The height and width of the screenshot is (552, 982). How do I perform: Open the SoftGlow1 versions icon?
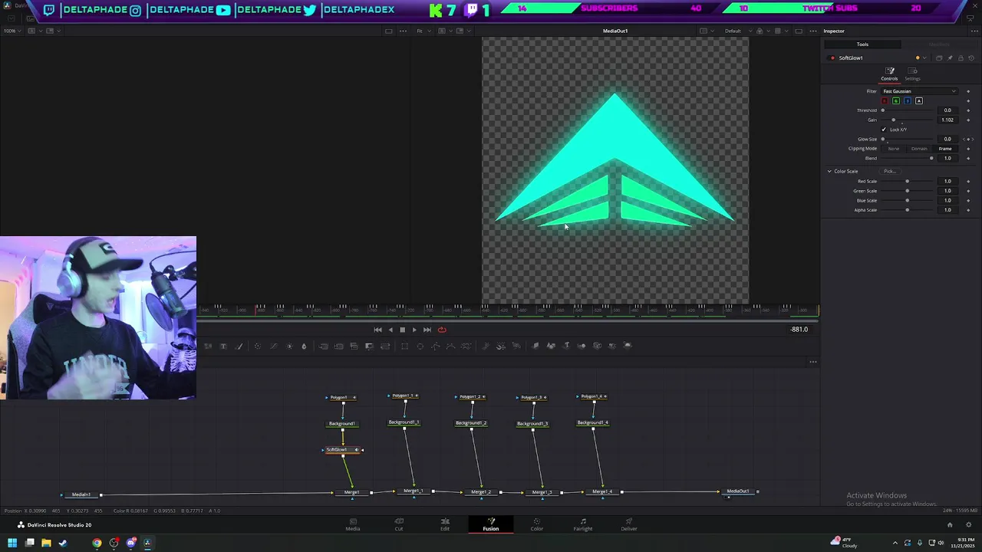[939, 58]
